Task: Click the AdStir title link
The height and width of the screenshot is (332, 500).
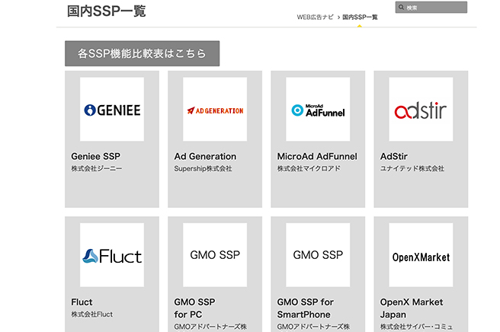Action: [x=394, y=156]
